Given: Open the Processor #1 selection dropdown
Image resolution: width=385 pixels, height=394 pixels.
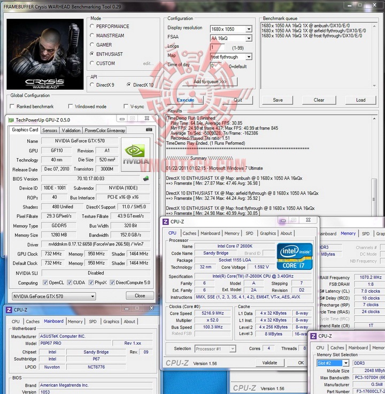Looking at the screenshot, I should tap(215, 349).
